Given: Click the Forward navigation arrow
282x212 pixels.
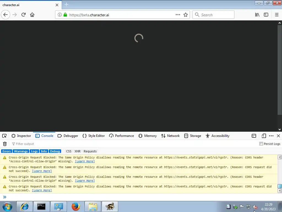Looking at the screenshot, I should [15, 15].
